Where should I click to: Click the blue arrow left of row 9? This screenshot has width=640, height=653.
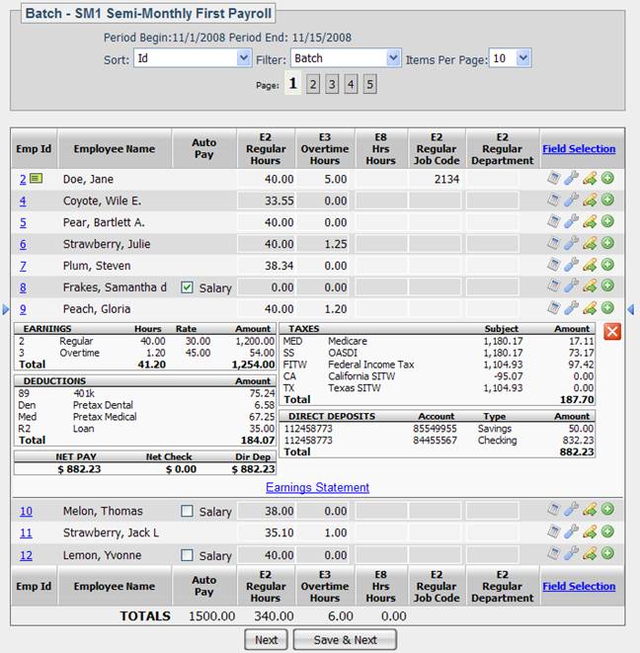(5, 309)
